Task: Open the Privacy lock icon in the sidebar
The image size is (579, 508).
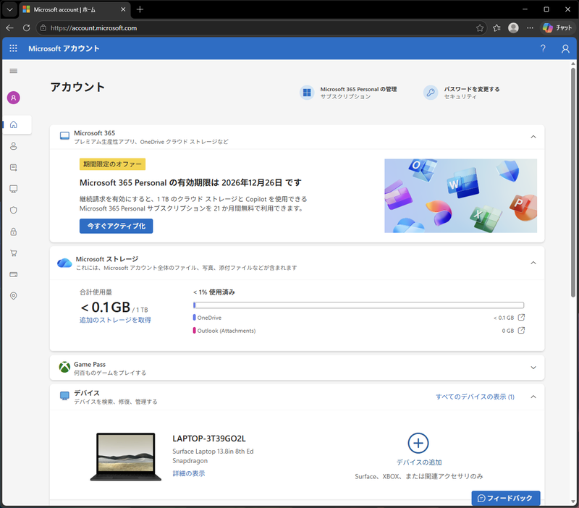Action: coord(13,232)
